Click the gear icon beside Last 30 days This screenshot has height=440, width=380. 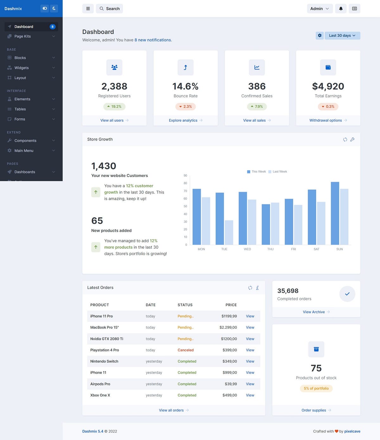tap(320, 36)
